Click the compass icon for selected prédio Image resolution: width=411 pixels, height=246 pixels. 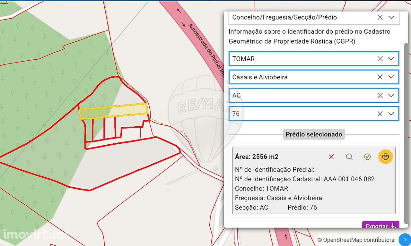coord(368,157)
